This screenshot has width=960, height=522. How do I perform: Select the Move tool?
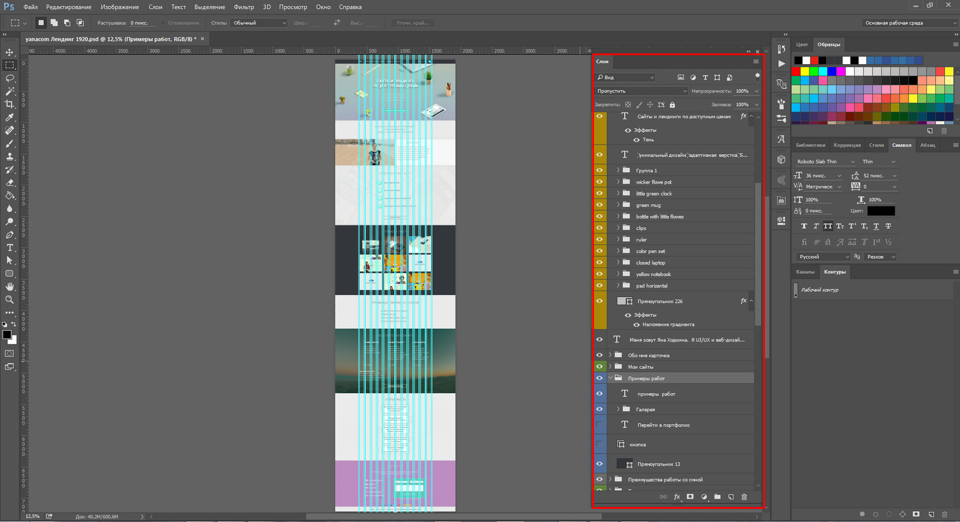click(x=10, y=52)
